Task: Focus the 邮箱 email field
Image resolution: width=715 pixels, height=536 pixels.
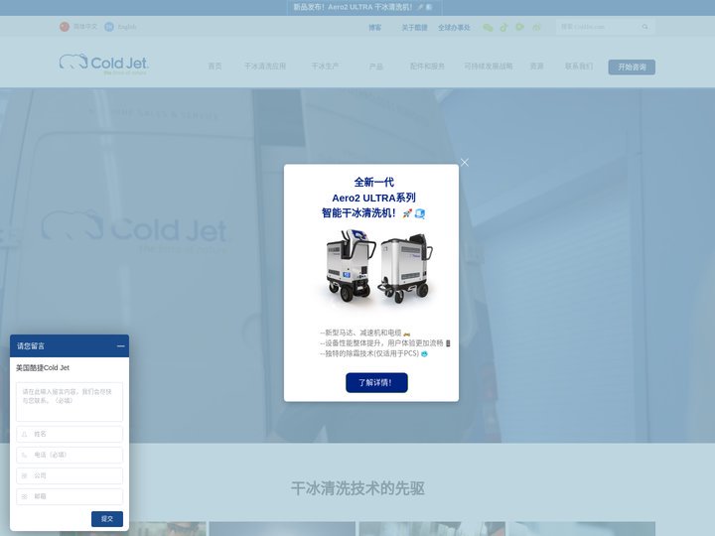Action: [70, 496]
